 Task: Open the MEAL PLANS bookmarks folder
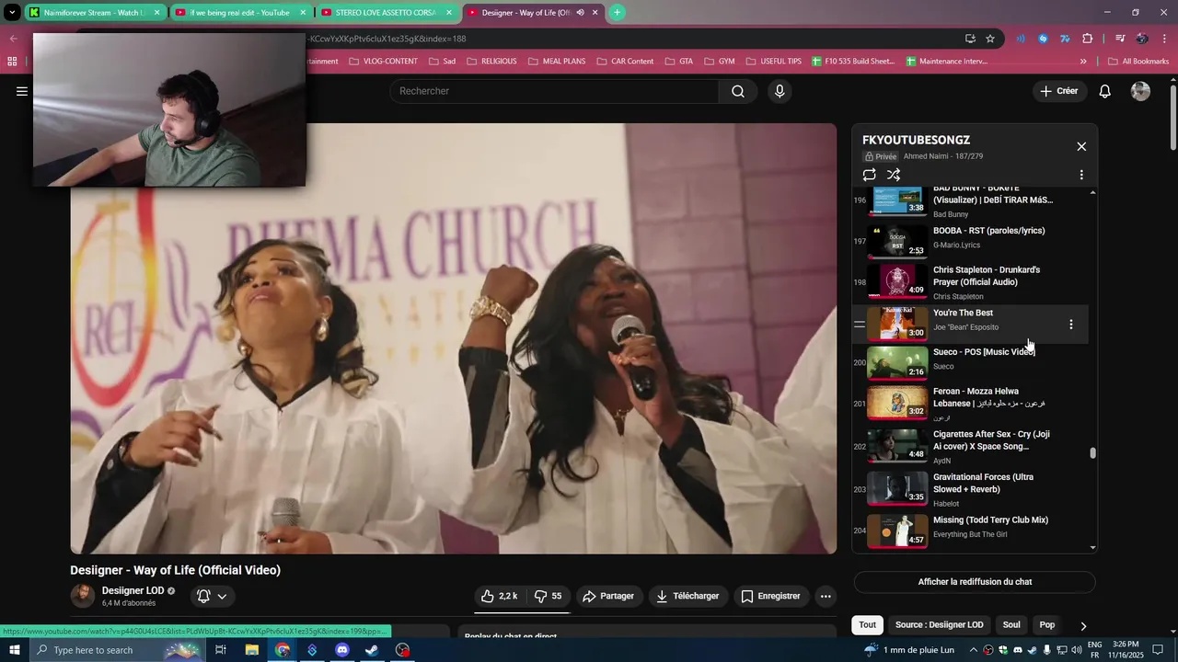(557, 62)
